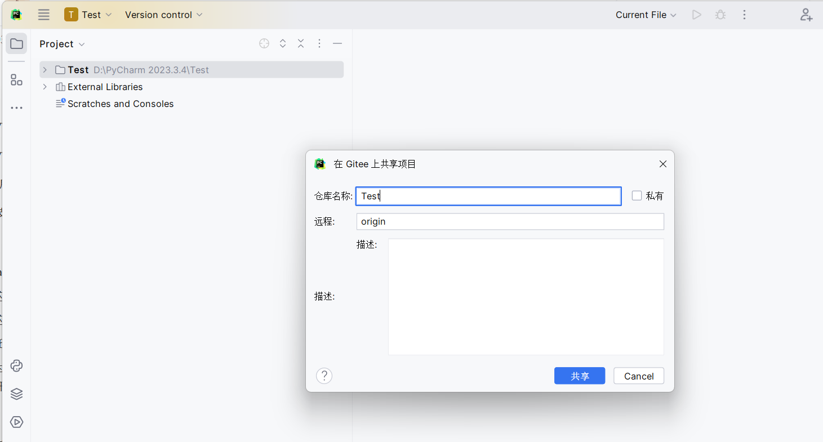Click the repository name field containing Test
This screenshot has height=442, width=823.
click(x=488, y=196)
